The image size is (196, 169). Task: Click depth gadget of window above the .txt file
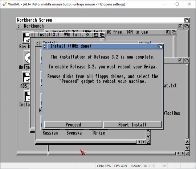pyautogui.click(x=187, y=61)
